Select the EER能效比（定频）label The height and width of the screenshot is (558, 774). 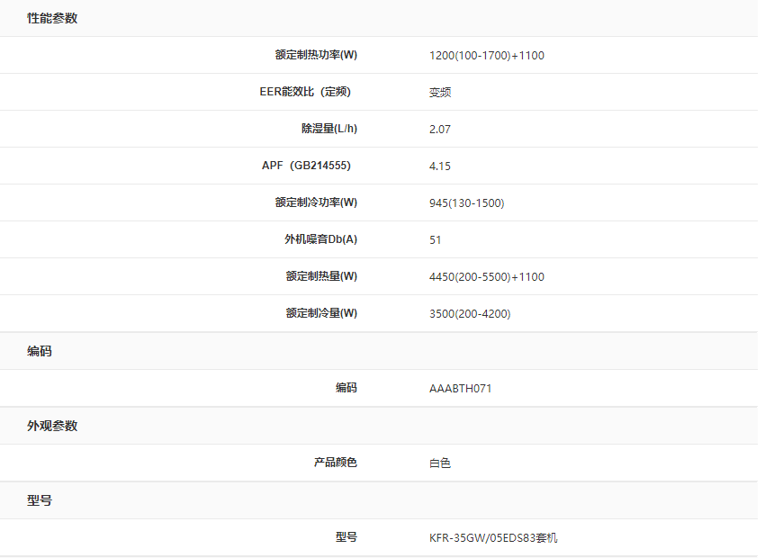[x=305, y=92]
